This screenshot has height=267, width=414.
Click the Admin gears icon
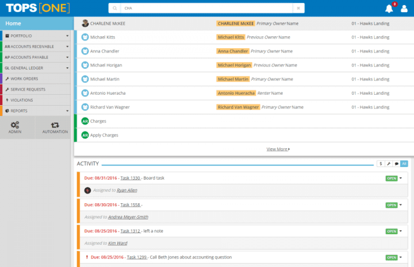15,125
